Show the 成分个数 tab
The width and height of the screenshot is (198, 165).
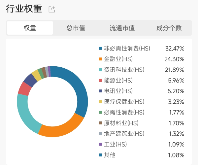(x=169, y=28)
